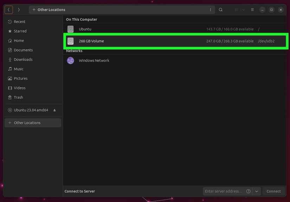Screen dimensions: 290x202
Task: Select Other Locations in sidebar
Action: pos(33,123)
